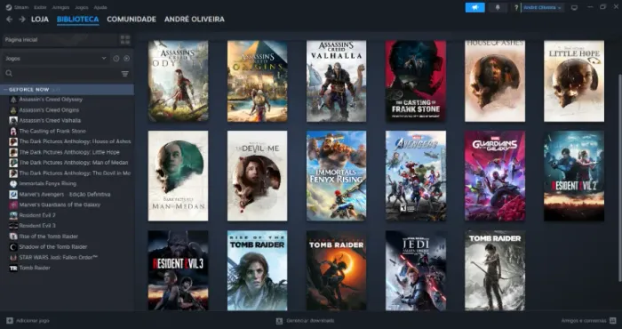Open the Amigos menu
The image size is (622, 329).
pos(60,7)
